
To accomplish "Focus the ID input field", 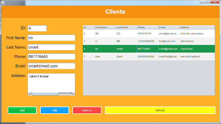I will [37, 28].
